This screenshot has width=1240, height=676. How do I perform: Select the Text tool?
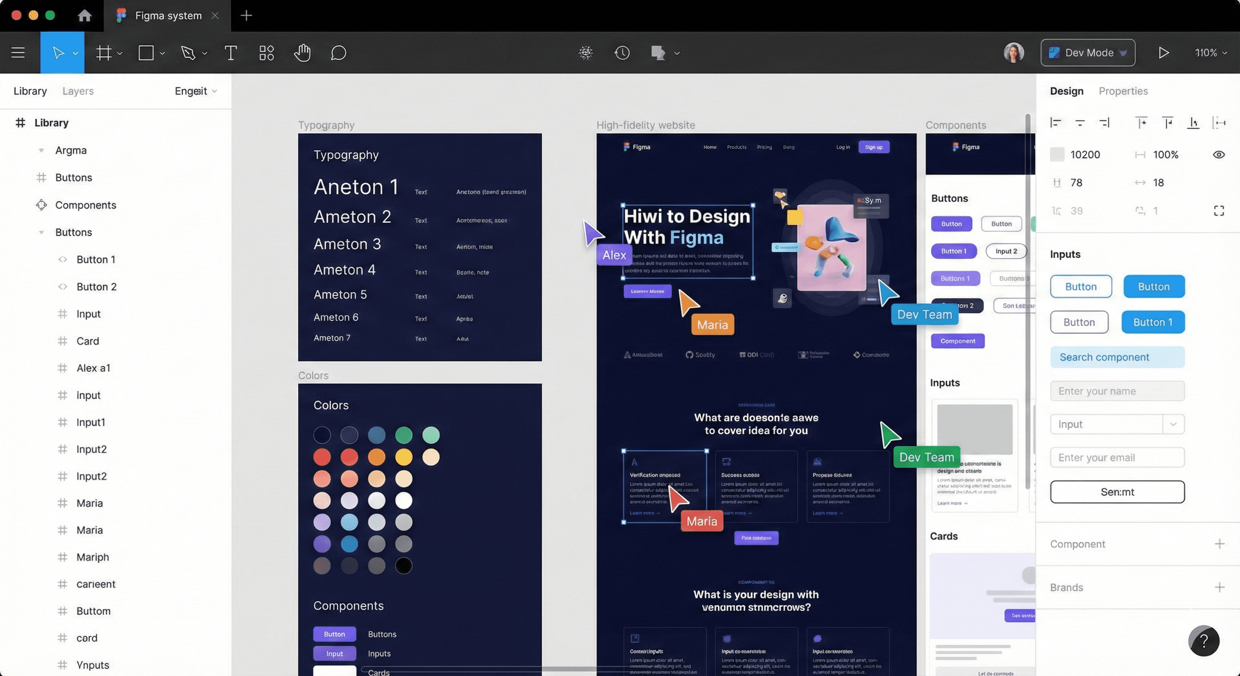pos(231,52)
